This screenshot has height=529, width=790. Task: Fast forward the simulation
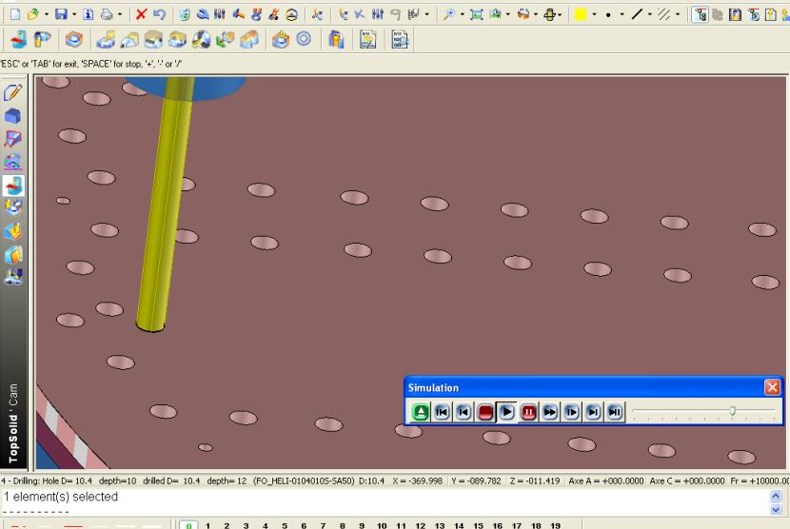pyautogui.click(x=550, y=412)
